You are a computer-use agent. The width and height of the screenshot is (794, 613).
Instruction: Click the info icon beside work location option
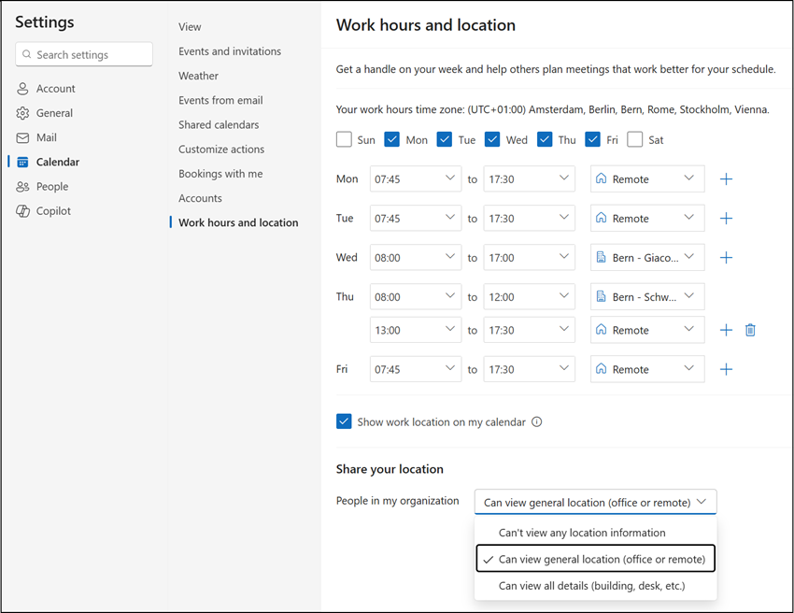pyautogui.click(x=536, y=421)
